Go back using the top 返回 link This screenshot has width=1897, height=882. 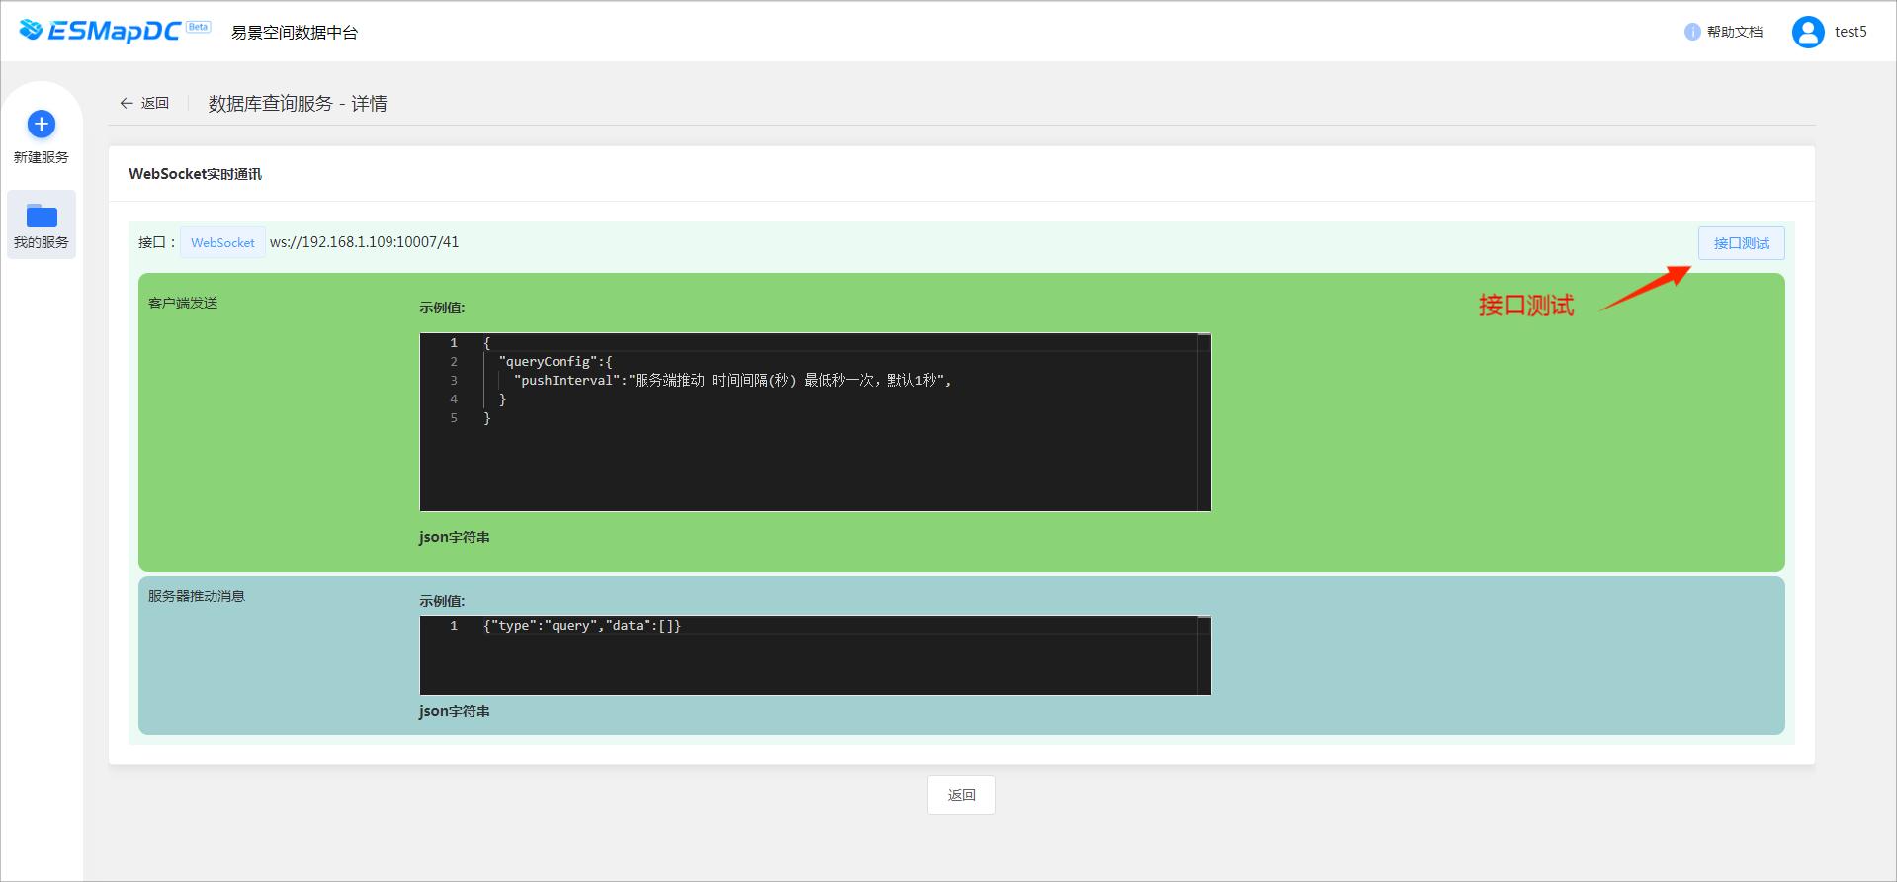155,103
